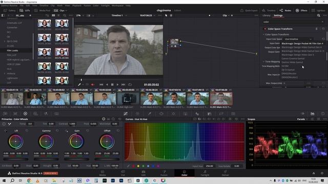
Task: Reset the Offset color wheel
Action: [x=118, y=131]
